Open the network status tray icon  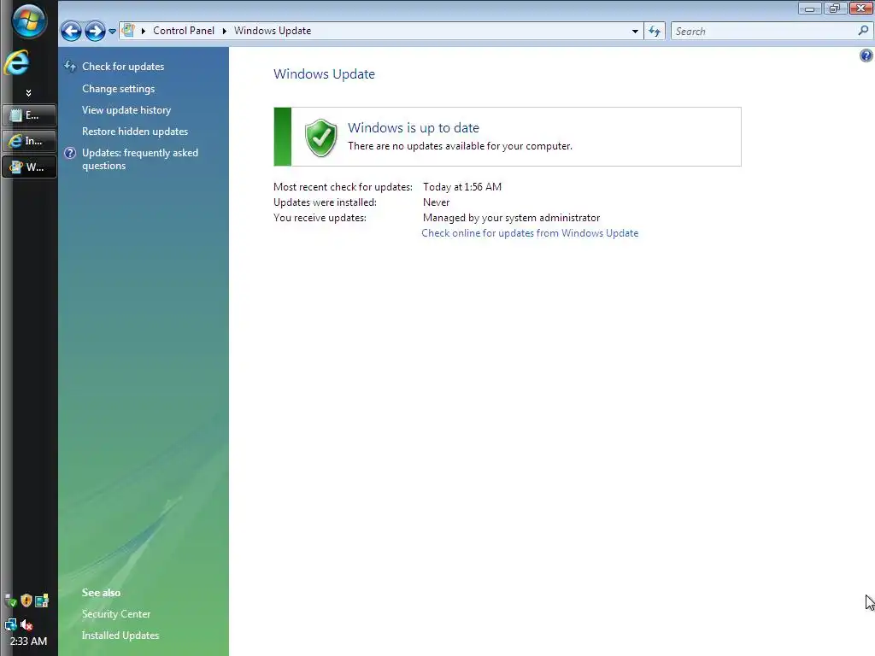pos(10,624)
